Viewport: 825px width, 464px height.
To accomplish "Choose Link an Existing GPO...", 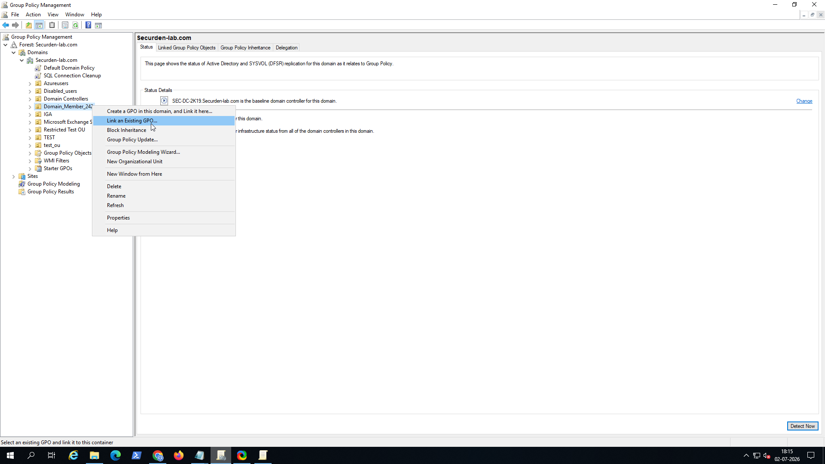I will [164, 121].
